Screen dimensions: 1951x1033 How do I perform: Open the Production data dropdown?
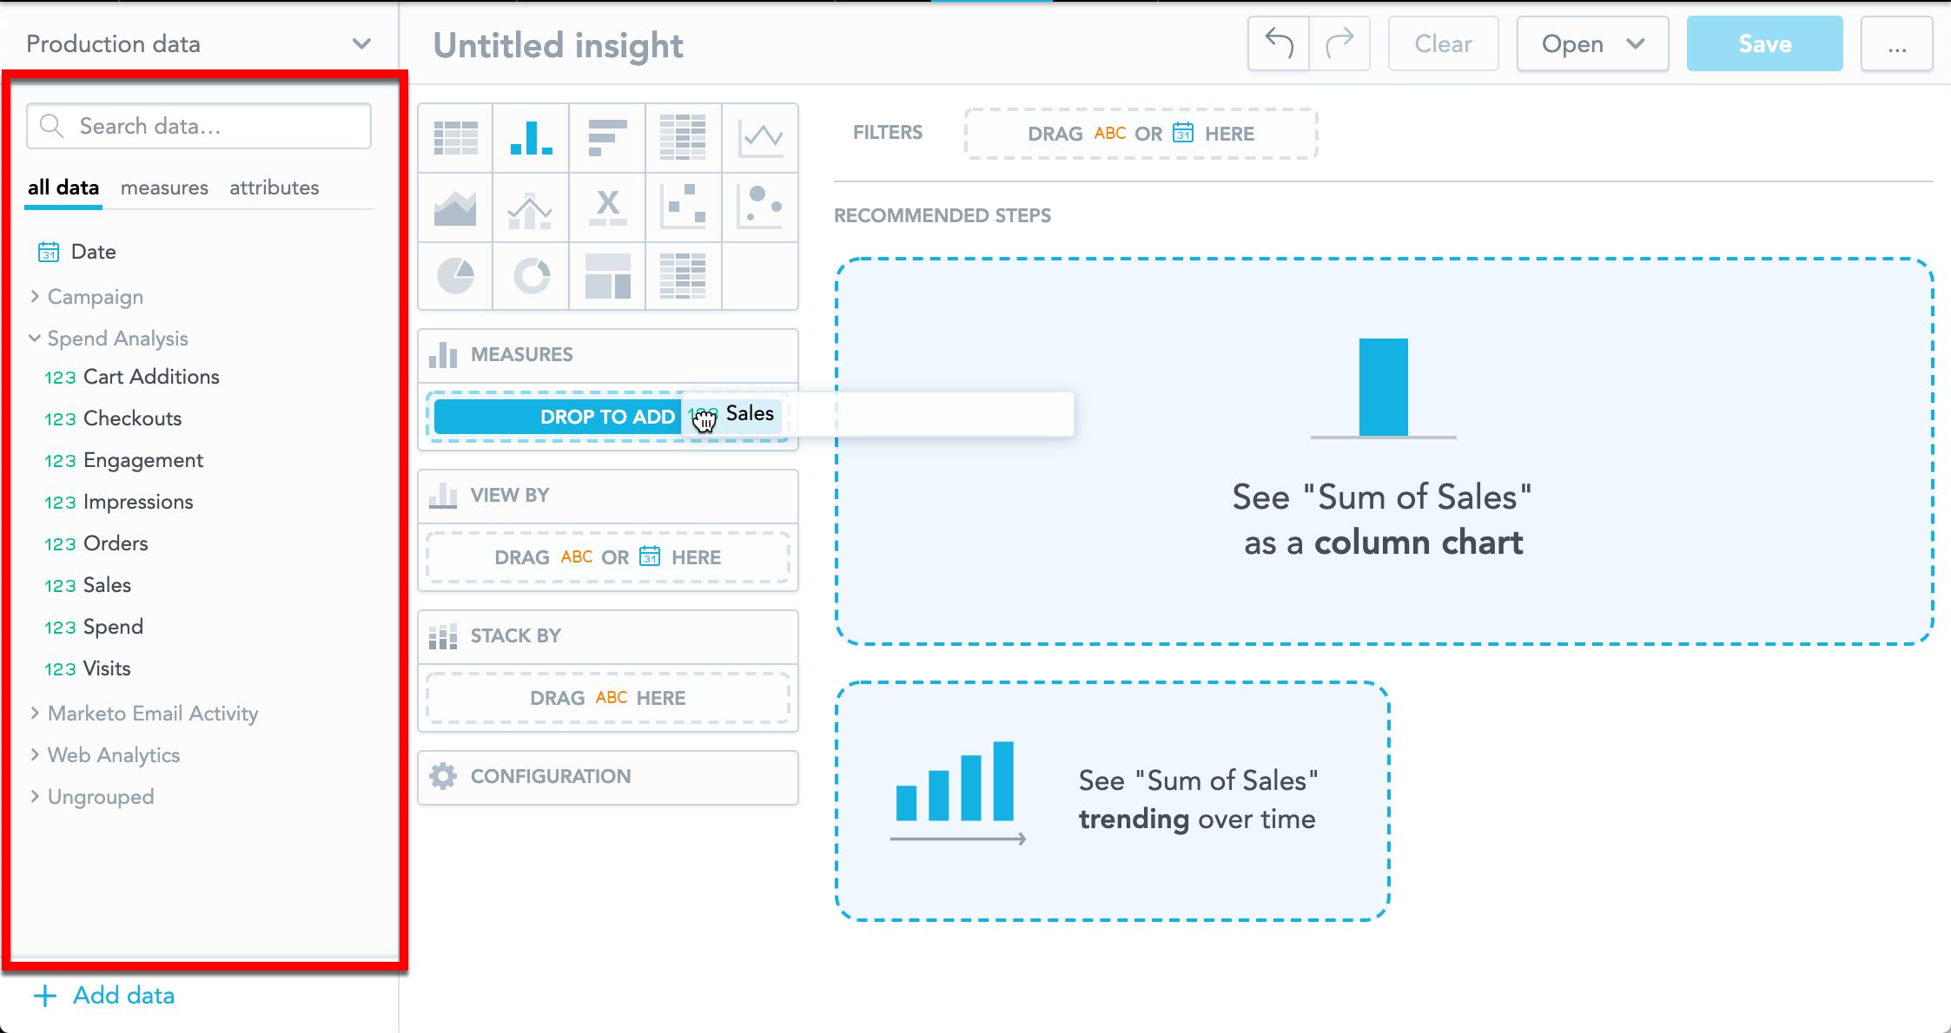(198, 43)
